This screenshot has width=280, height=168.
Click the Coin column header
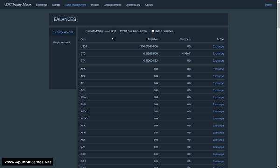click(x=83, y=39)
